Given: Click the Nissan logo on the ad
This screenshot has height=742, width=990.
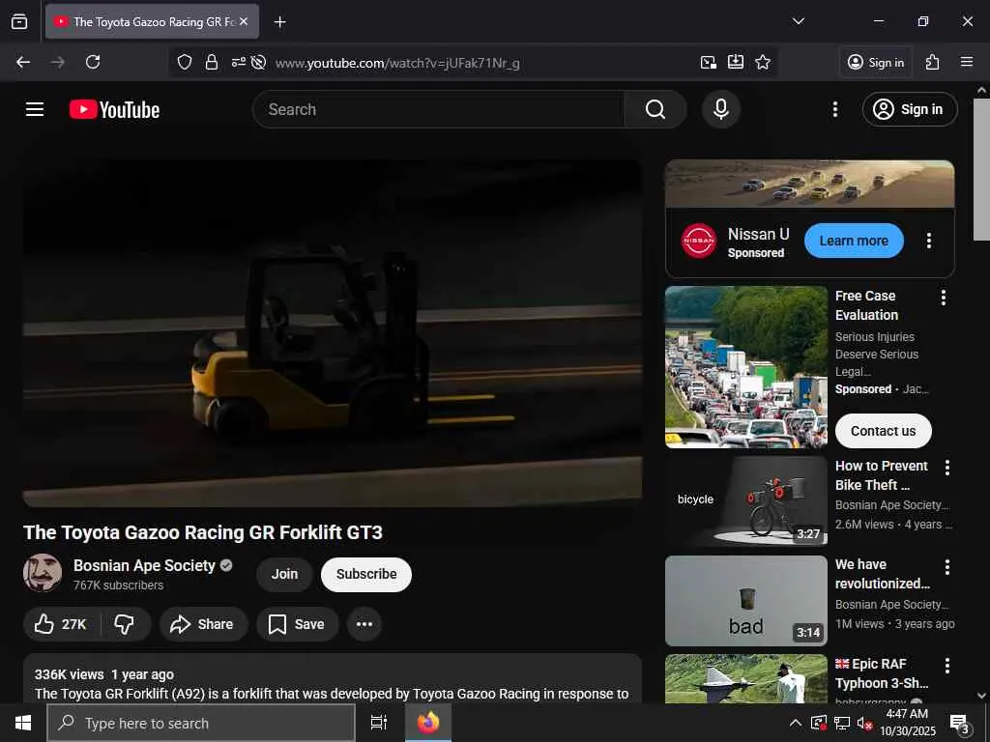Looking at the screenshot, I should (699, 241).
